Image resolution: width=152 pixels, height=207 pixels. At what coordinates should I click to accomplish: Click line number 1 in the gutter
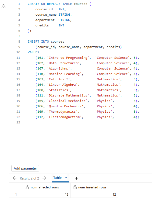pyautogui.click(x=19, y=4)
